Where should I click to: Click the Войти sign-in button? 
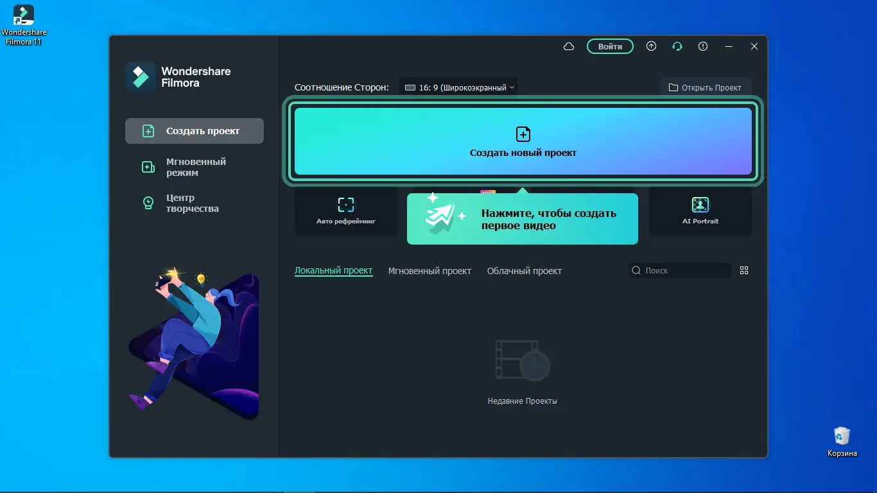[610, 46]
